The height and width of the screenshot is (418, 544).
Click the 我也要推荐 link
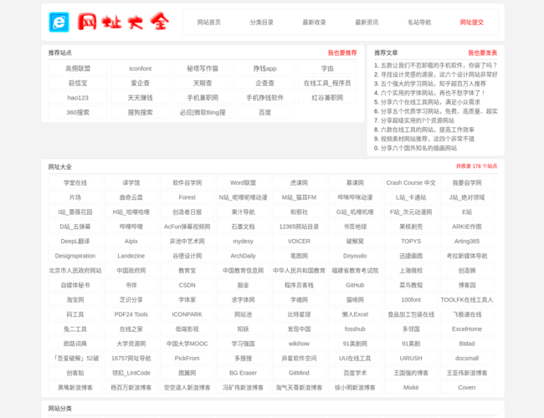click(x=342, y=53)
